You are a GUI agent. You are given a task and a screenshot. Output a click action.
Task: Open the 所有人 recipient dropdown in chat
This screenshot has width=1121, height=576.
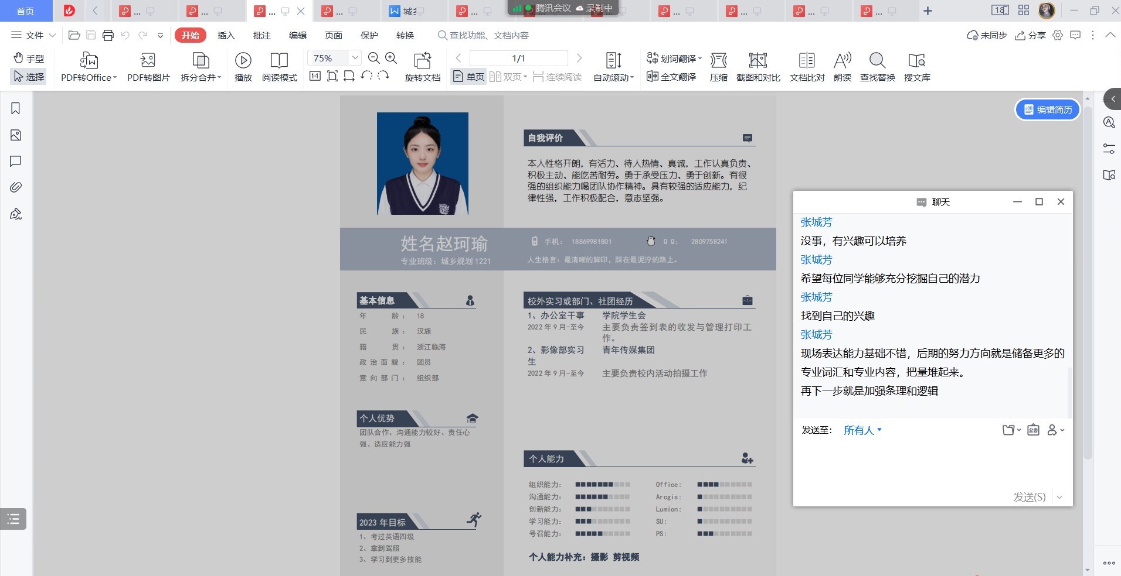click(x=862, y=430)
